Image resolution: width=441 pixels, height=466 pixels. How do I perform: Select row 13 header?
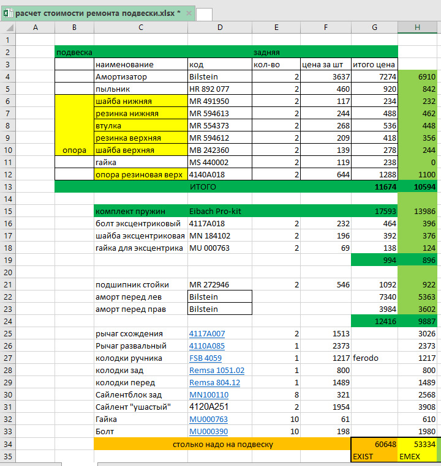(x=7, y=187)
